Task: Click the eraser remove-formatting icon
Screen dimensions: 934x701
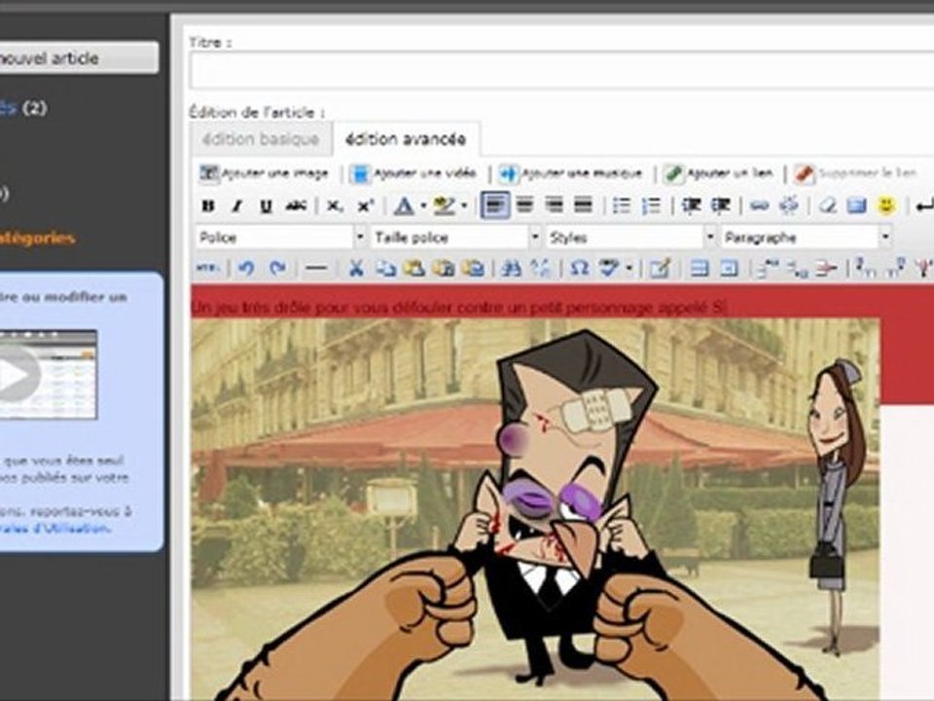Action: pyautogui.click(x=827, y=205)
